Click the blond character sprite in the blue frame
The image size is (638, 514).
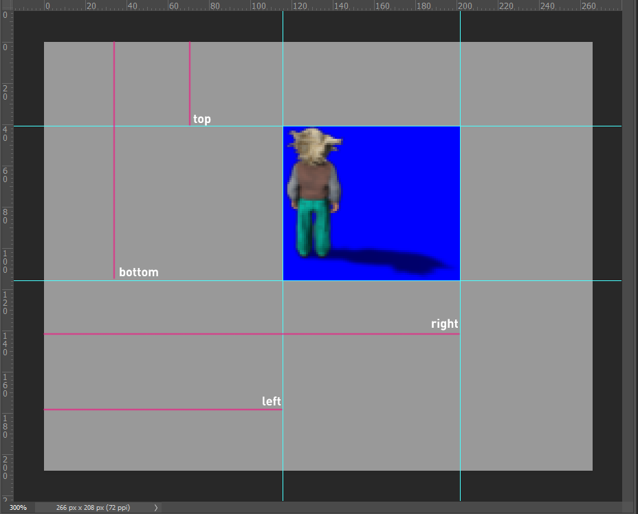point(314,192)
